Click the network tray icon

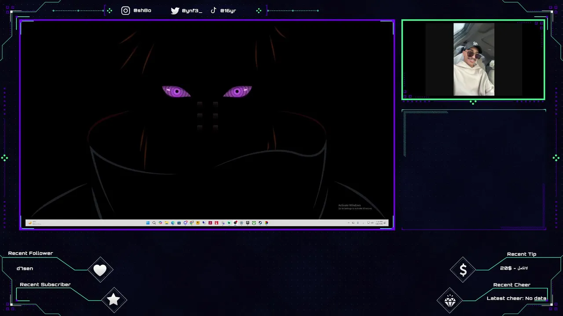click(369, 223)
